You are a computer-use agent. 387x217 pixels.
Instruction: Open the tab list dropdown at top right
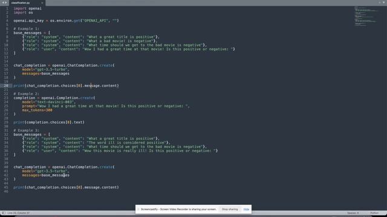click(384, 2)
